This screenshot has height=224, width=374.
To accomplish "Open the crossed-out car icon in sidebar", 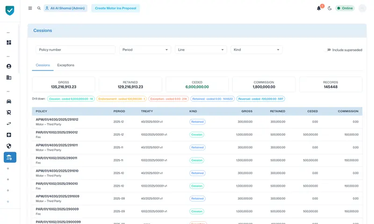I will [x=9, y=112].
